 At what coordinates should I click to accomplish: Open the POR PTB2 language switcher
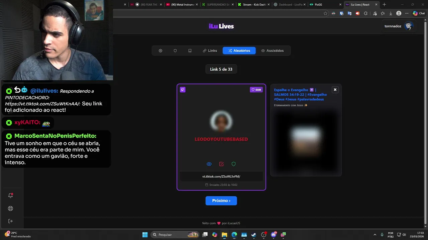391,235
